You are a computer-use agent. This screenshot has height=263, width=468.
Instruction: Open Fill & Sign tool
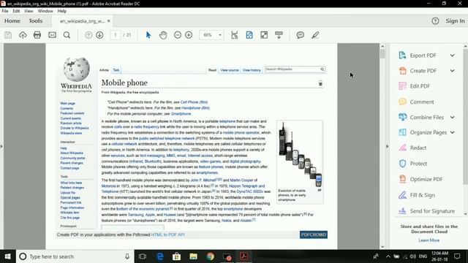(x=422, y=195)
